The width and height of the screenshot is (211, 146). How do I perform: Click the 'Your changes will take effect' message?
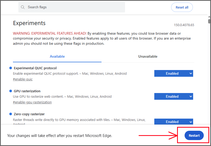pos(60,135)
